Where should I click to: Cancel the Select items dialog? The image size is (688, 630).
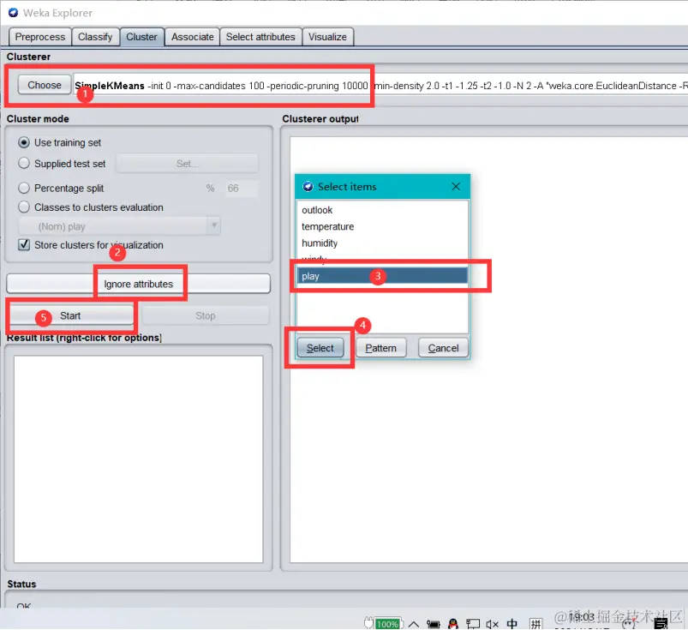pos(443,348)
